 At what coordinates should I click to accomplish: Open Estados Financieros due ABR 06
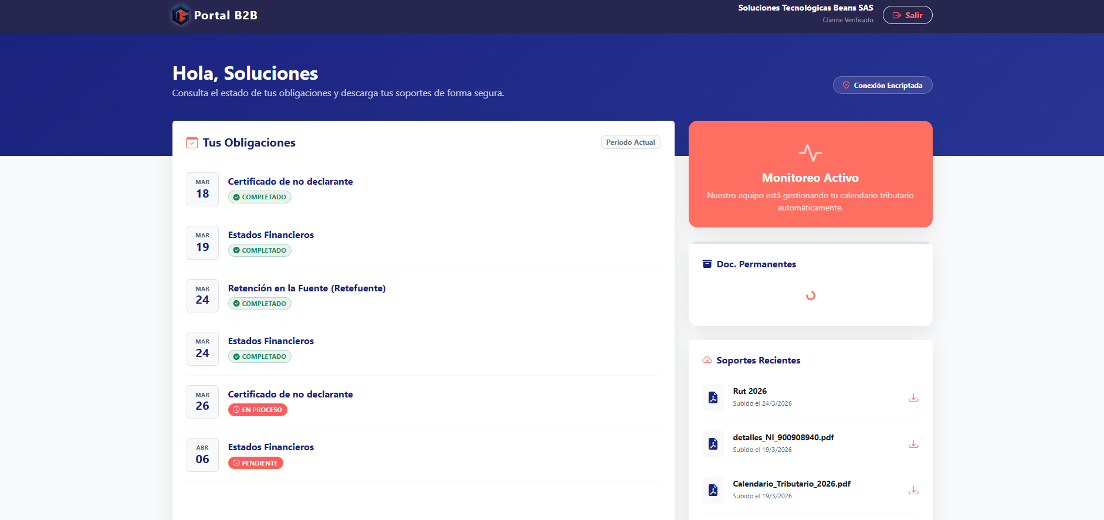pos(271,447)
